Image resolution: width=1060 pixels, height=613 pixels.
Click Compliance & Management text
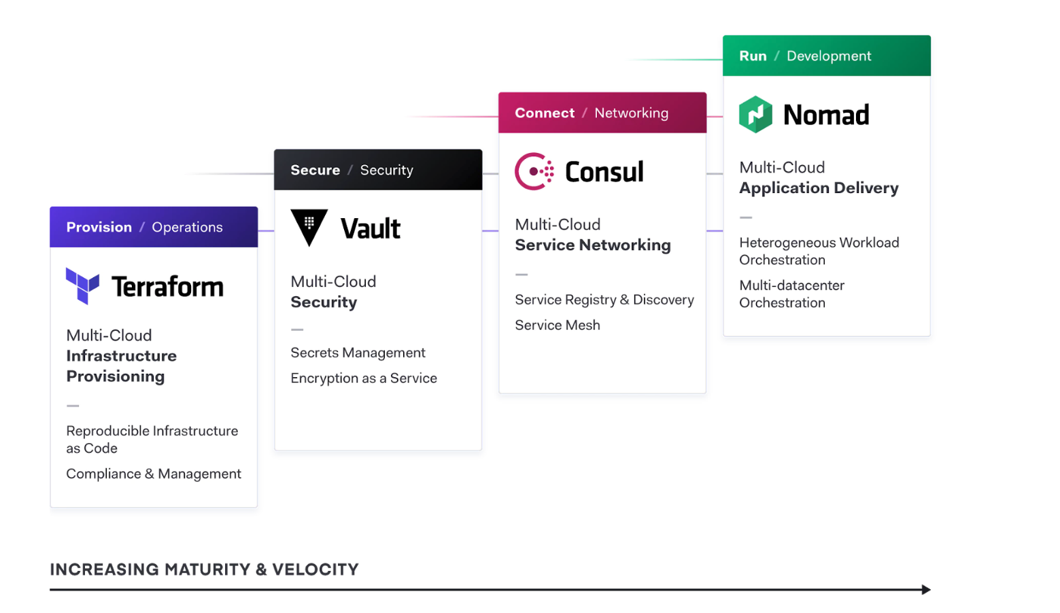tap(154, 474)
